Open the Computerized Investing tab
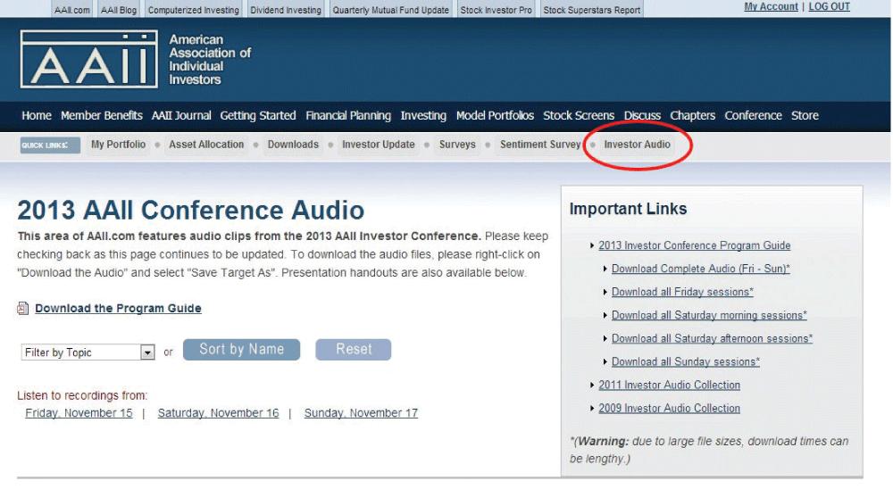893x489 pixels. (x=194, y=10)
